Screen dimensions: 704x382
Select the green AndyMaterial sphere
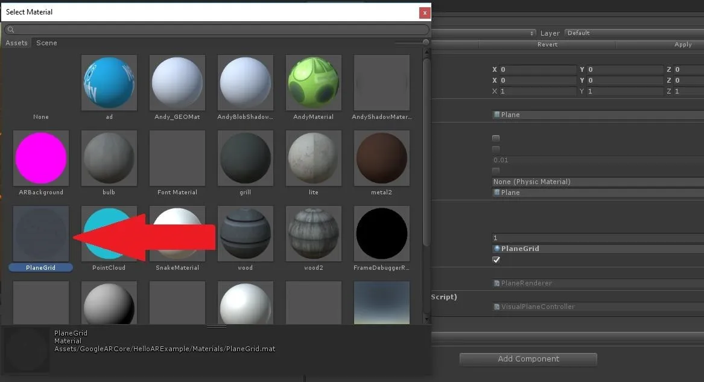click(x=313, y=83)
